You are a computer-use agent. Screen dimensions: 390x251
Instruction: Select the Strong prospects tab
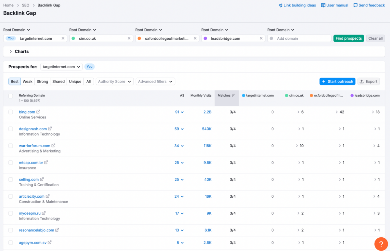(42, 82)
